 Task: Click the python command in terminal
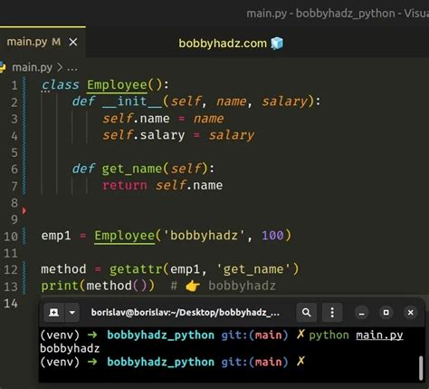click(x=329, y=336)
